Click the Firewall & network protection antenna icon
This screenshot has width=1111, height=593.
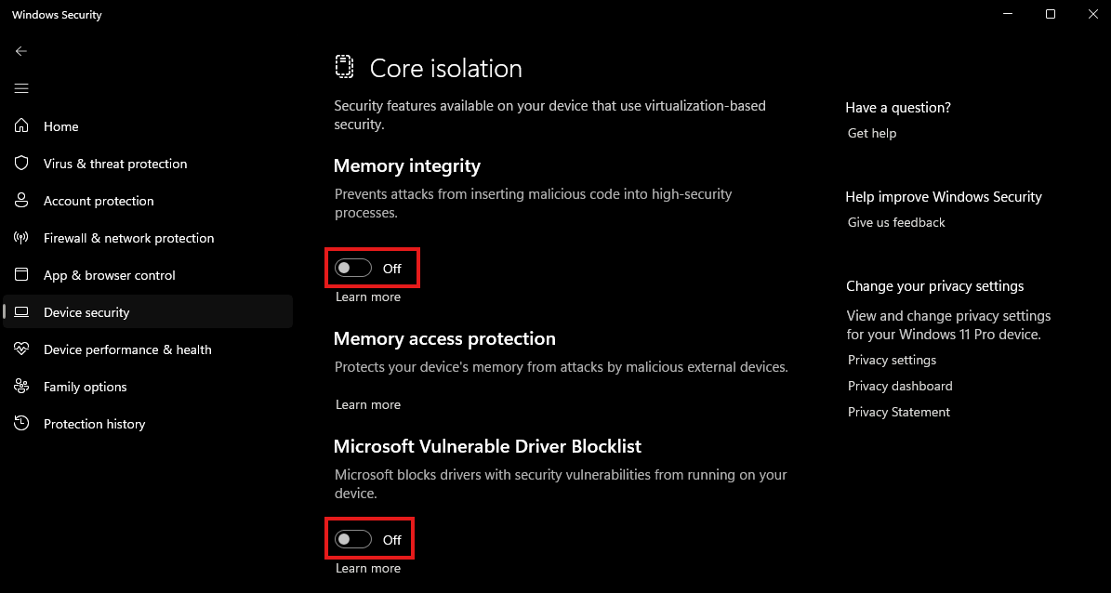22,237
